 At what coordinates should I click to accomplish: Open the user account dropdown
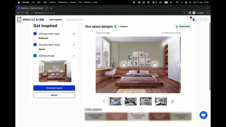pyautogui.click(x=203, y=20)
